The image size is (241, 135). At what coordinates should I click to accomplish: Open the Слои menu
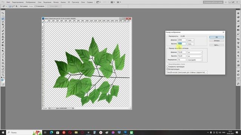coord(40,2)
